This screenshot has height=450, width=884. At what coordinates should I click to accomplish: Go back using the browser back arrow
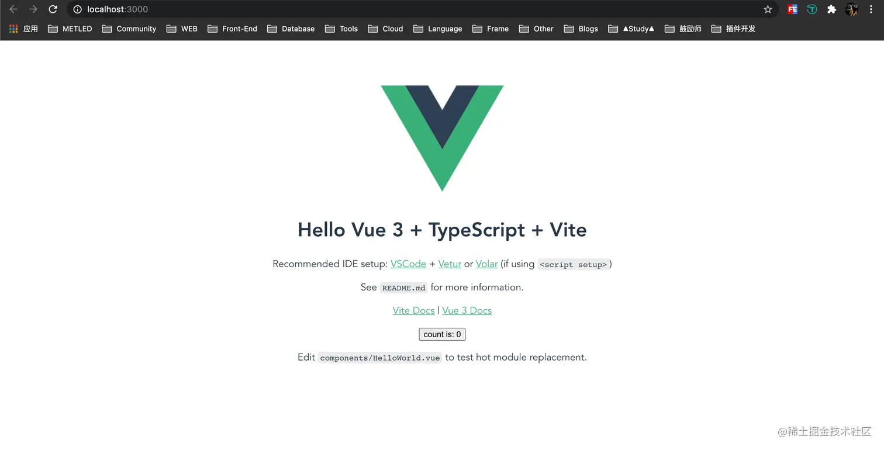pos(13,9)
